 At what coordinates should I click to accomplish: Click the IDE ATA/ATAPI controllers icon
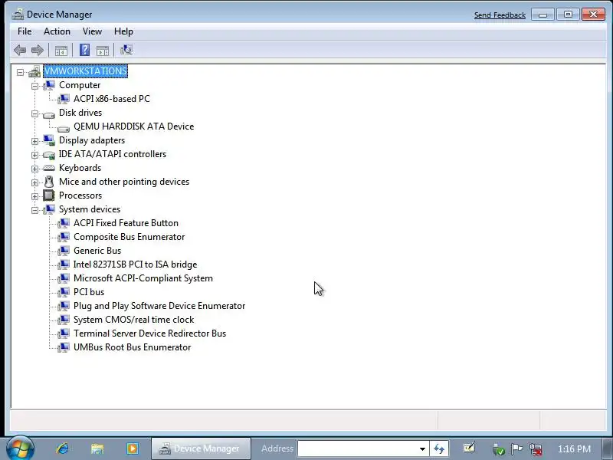click(x=49, y=155)
